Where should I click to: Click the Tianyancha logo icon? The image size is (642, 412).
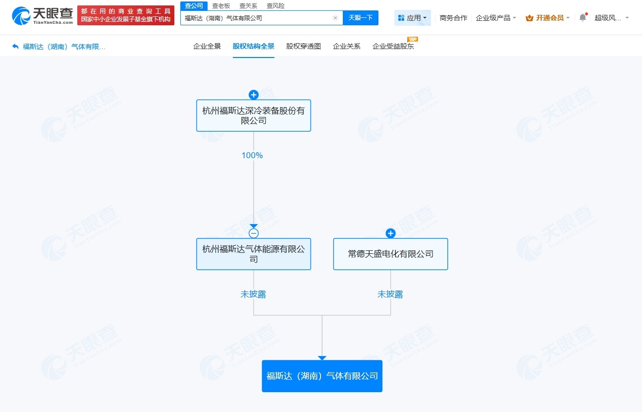click(x=21, y=15)
